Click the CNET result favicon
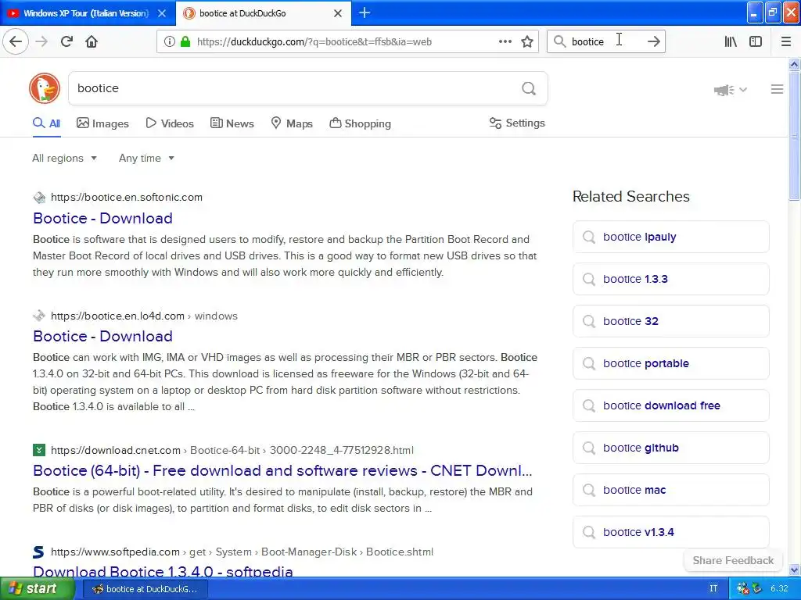The height and width of the screenshot is (600, 801). [x=39, y=450]
